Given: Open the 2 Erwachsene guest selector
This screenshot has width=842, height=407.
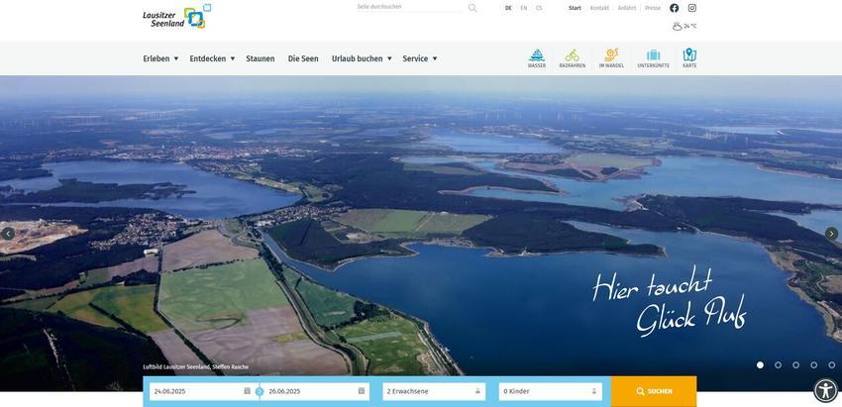Looking at the screenshot, I should tap(434, 391).
